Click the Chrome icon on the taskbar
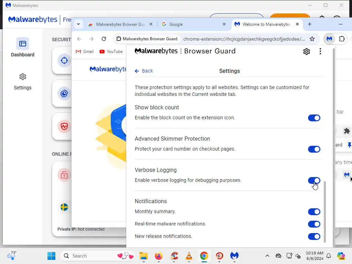The width and height of the screenshot is (352, 264). pos(204,256)
